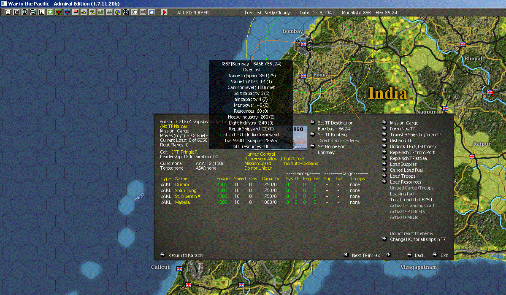Click the (No TF Name) label to rename
Screen dimensions: 506x295
[173, 126]
